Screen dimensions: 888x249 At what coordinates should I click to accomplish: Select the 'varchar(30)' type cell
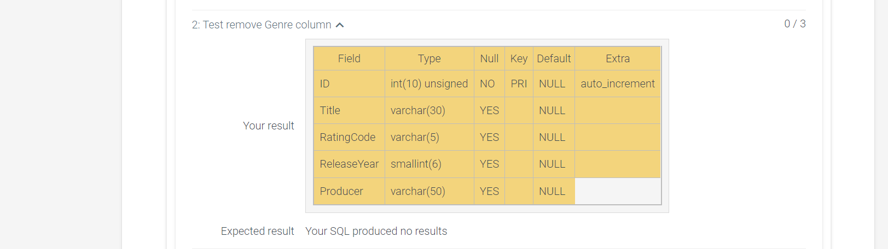click(x=430, y=110)
